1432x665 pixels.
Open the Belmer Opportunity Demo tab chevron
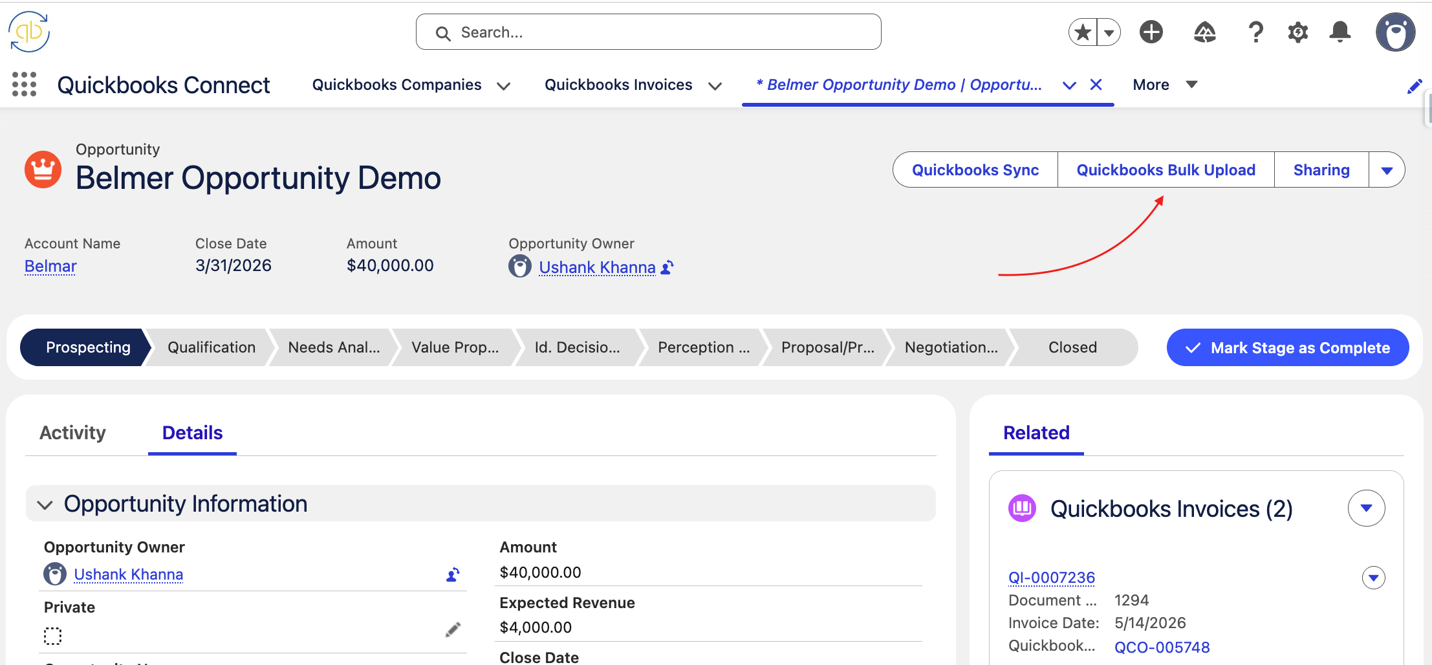[x=1070, y=85]
